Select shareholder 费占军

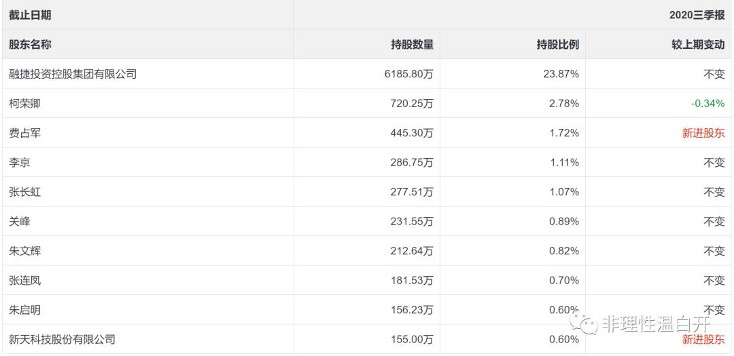(x=24, y=133)
